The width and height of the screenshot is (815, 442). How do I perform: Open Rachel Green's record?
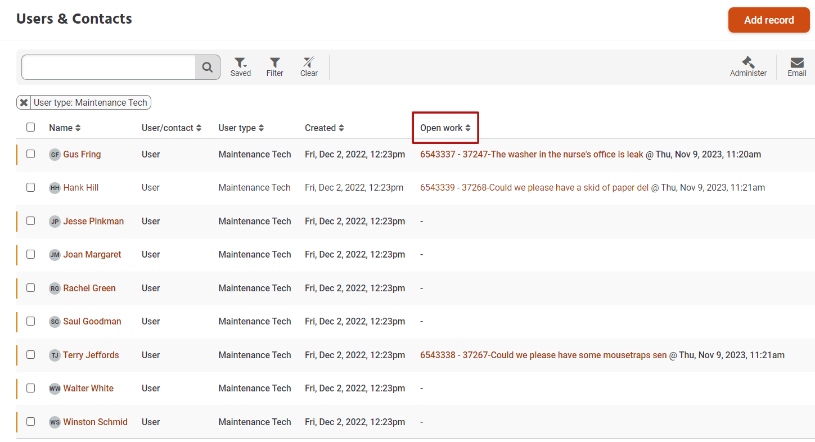89,288
